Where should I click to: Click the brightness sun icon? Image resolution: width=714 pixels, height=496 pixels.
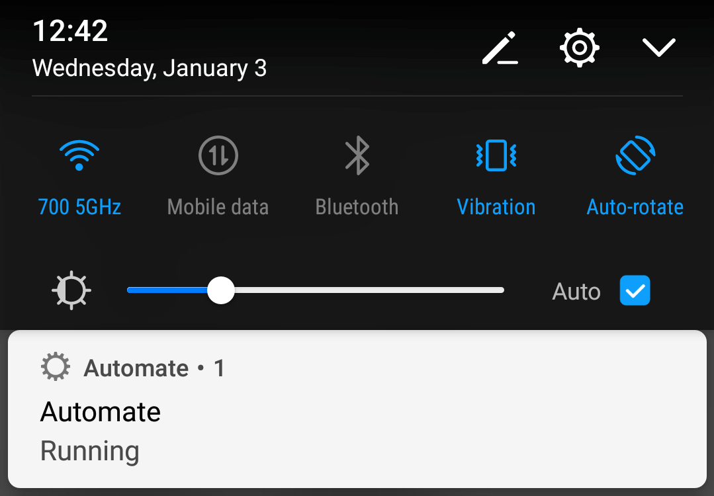[x=71, y=290]
